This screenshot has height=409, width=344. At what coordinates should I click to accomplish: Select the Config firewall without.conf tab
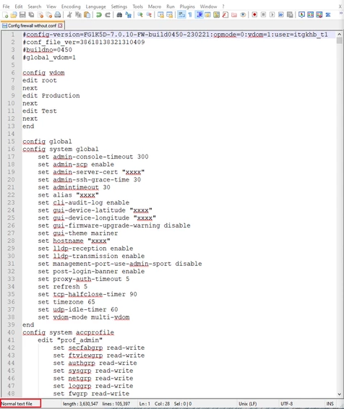[x=32, y=25]
